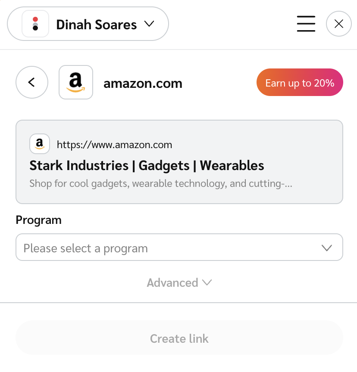Expand the Advanced options section
Image resolution: width=357 pixels, height=372 pixels.
tap(172, 283)
